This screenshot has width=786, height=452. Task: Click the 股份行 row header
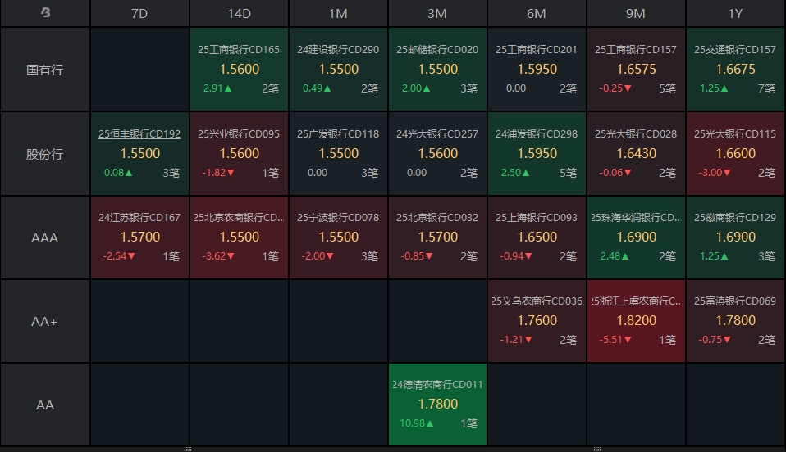[45, 154]
